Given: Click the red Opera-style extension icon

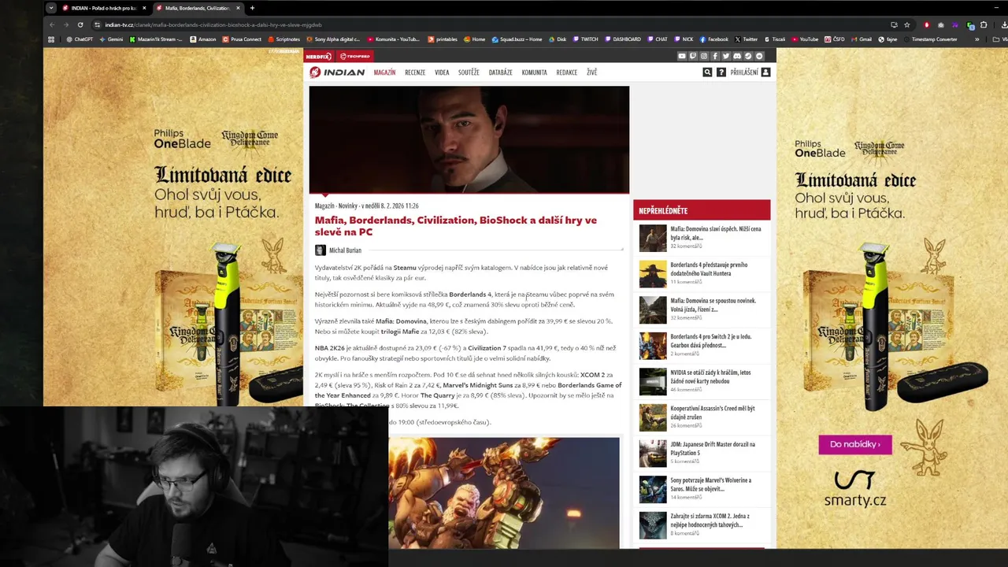Looking at the screenshot, I should pyautogui.click(x=927, y=24).
